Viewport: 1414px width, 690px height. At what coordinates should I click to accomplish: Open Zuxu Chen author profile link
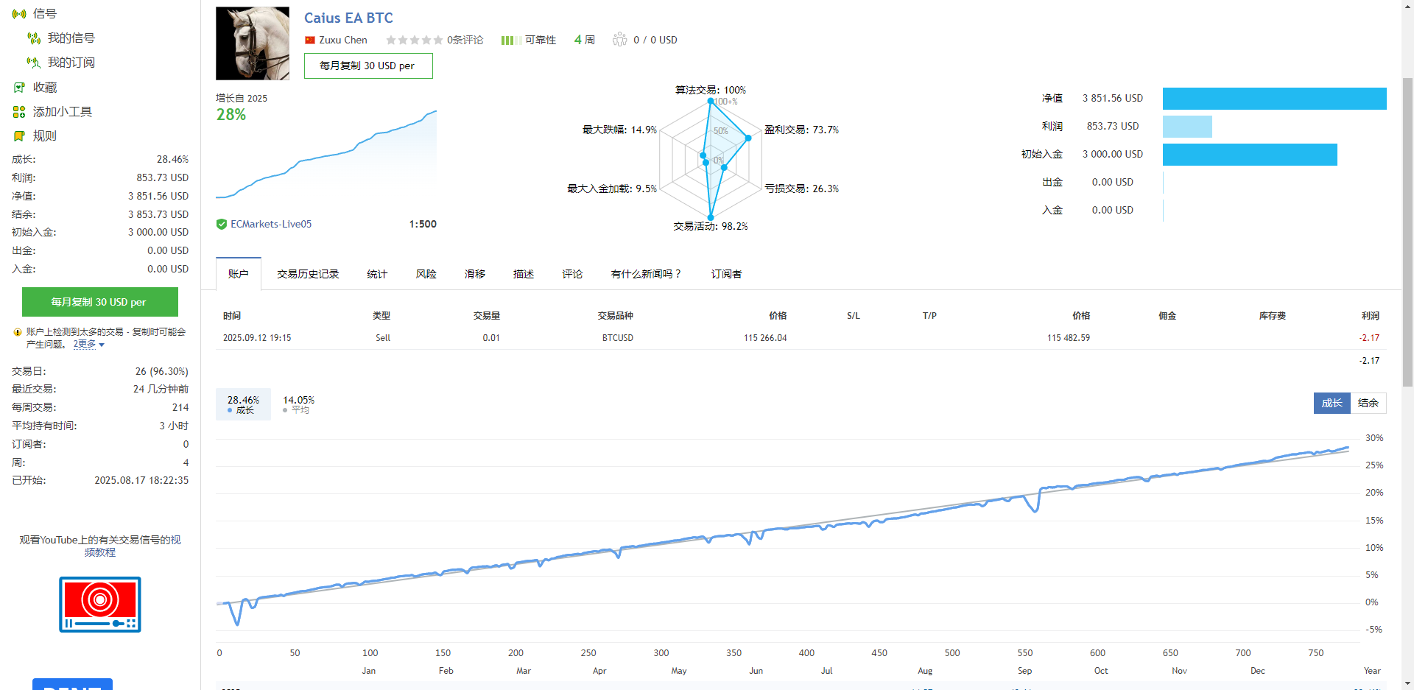pyautogui.click(x=343, y=41)
